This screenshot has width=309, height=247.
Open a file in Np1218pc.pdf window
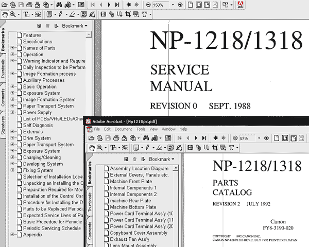pyautogui.click(x=91, y=138)
